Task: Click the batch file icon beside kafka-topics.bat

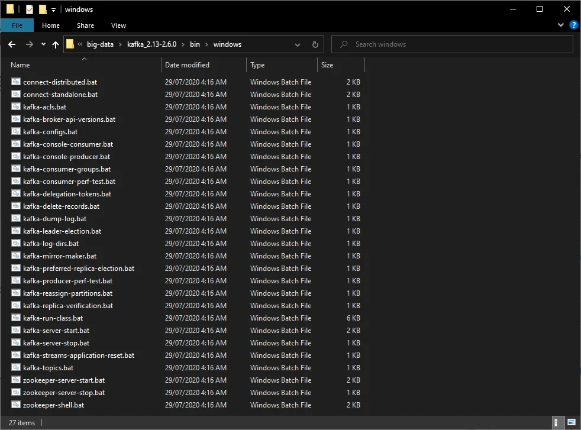Action: click(x=15, y=367)
